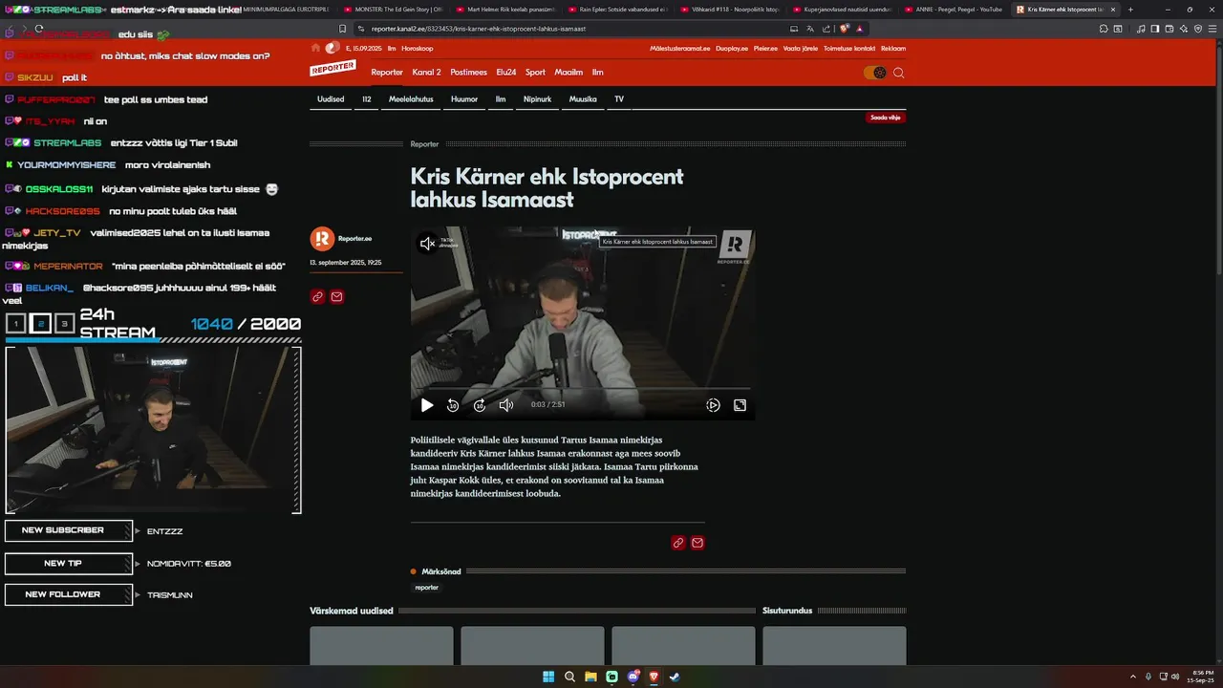Open Windows Start menu
This screenshot has height=688, width=1223.
pos(548,677)
